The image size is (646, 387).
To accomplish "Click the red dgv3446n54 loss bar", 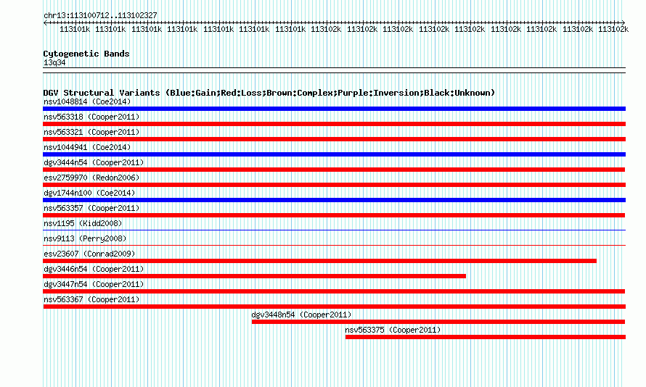I will point(254,276).
